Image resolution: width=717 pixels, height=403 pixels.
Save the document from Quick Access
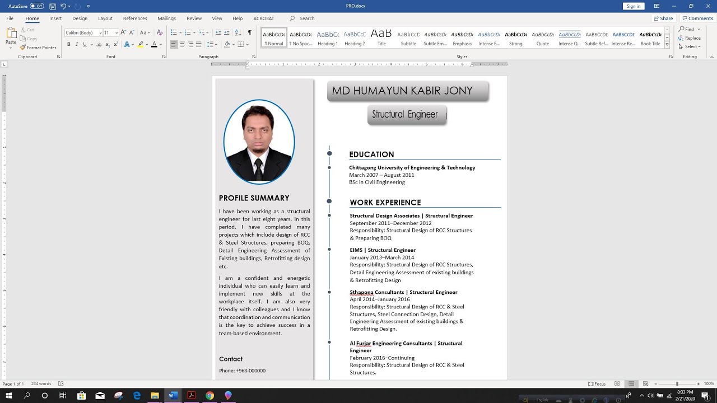pos(53,6)
